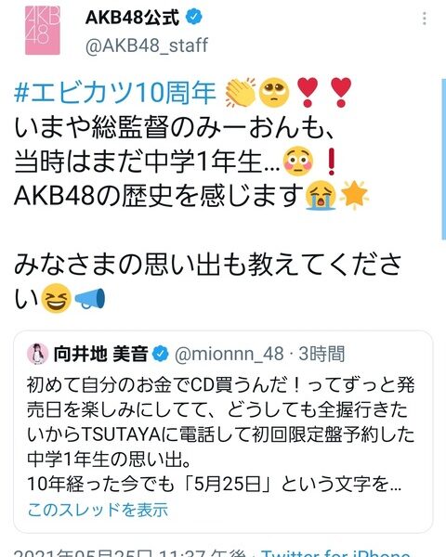Tap the clapping hands emoji
The height and width of the screenshot is (557, 446).
tap(240, 92)
